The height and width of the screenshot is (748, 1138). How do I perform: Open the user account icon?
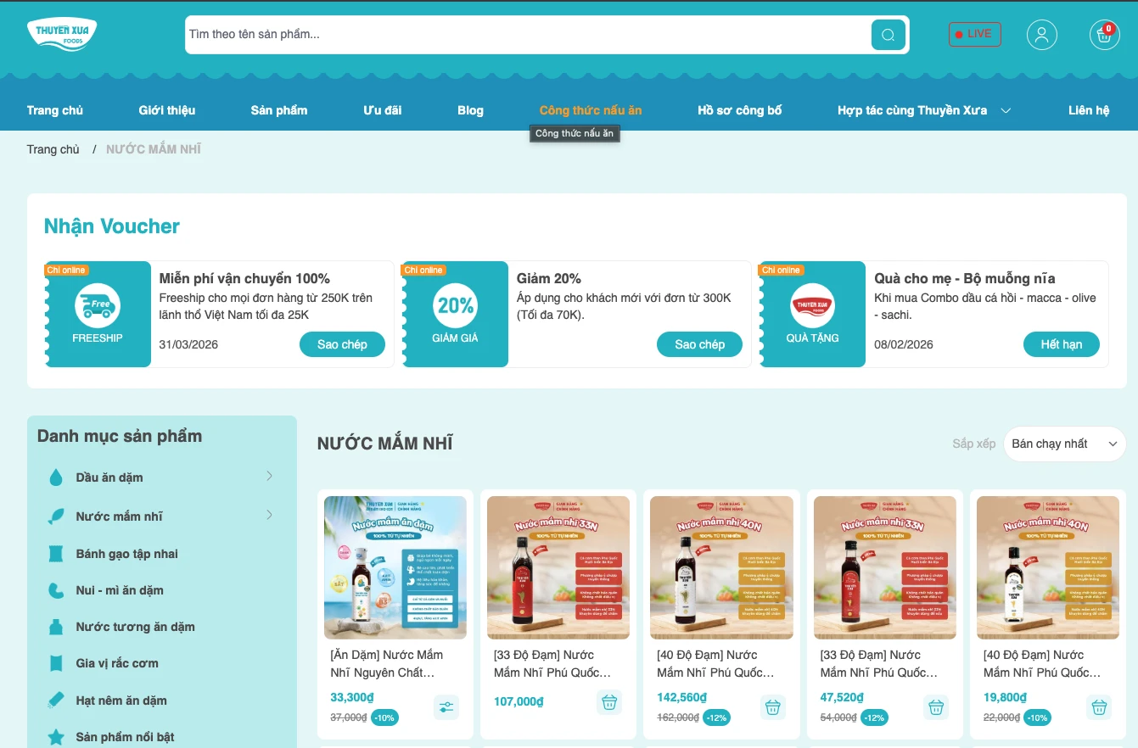tap(1041, 35)
